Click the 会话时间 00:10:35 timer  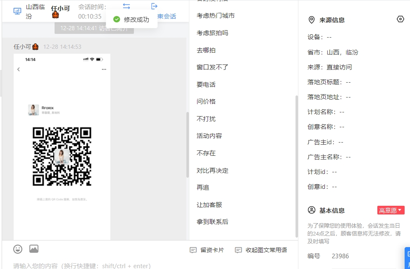92,12
